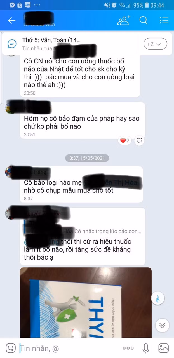This screenshot has height=358, width=174.
Task: Open the Messenger notification in status bar
Action: [x=12, y=5]
